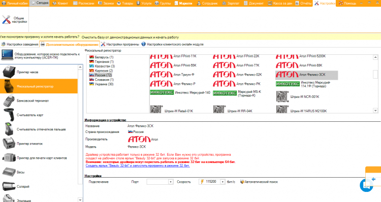This screenshot has width=381, height=202.
Task: Switch to Настройки программы tab
Action: (120, 44)
